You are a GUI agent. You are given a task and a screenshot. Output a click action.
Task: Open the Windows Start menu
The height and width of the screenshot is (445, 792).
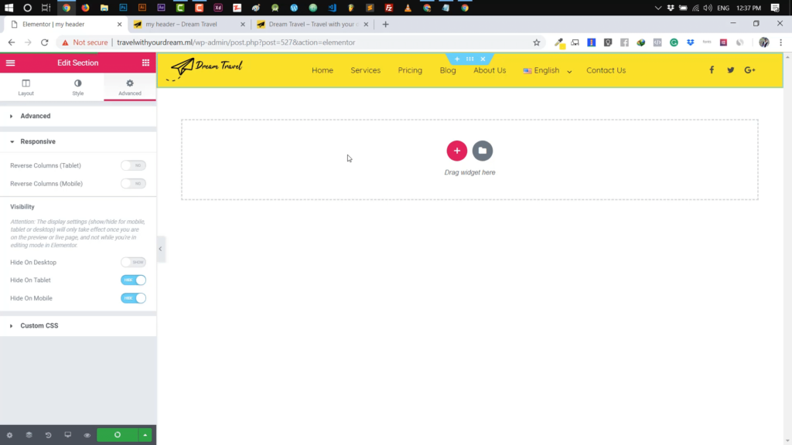coord(9,8)
